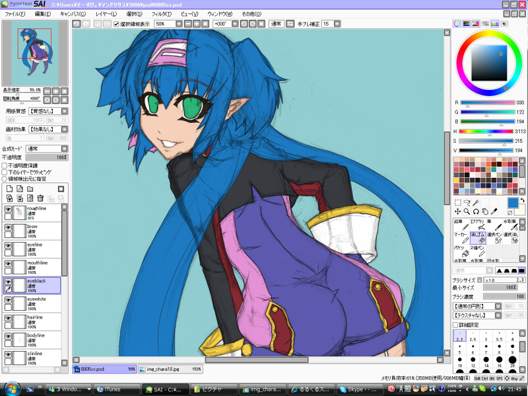Viewport: 528px width, 396px height.
Task: Enable 下のレイヤーでクリッピング clipping checkbox
Action: (5, 173)
